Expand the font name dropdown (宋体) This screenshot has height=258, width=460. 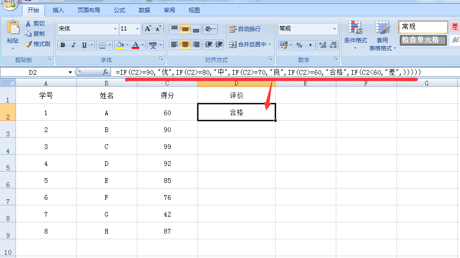(x=115, y=29)
